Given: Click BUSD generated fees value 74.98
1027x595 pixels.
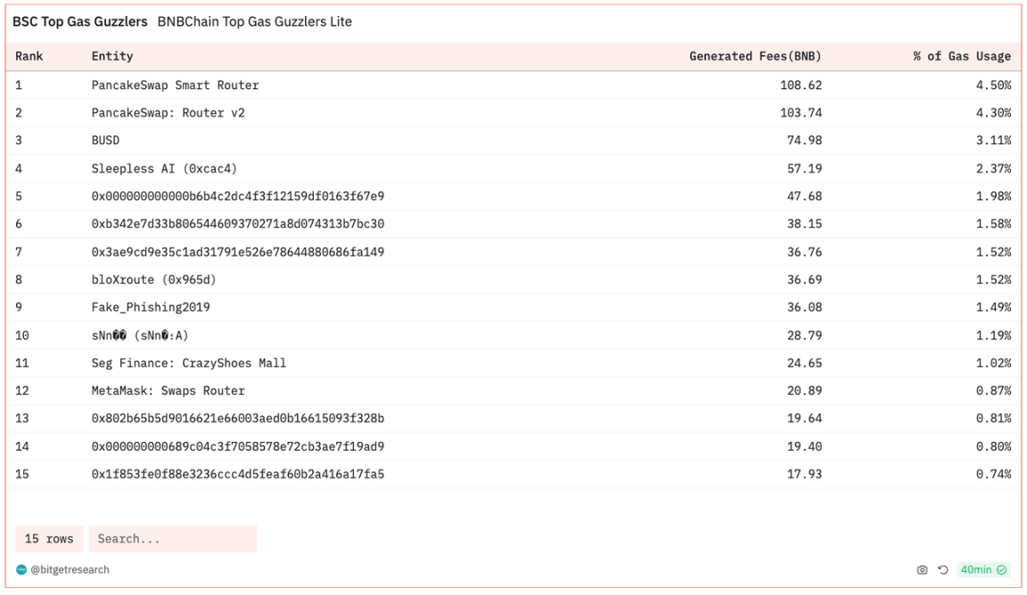Looking at the screenshot, I should click(x=804, y=141).
